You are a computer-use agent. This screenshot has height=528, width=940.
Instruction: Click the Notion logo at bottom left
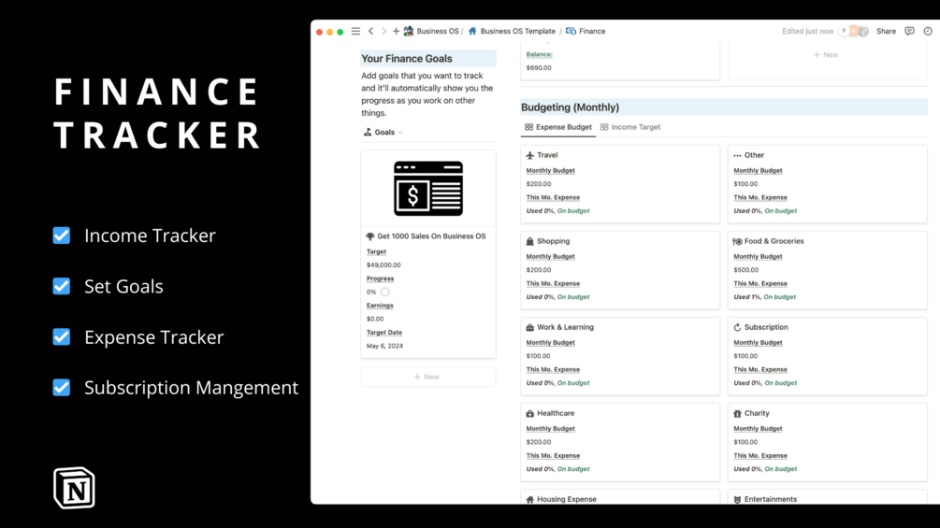tap(74, 488)
